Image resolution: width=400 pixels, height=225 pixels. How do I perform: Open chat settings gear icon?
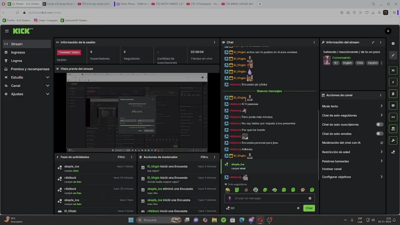pyautogui.click(x=298, y=208)
